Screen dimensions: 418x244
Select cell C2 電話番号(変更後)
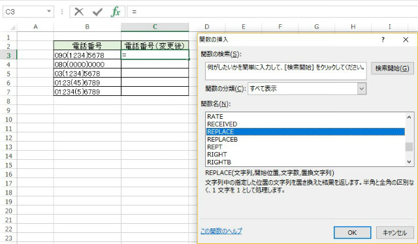pyautogui.click(x=155, y=46)
